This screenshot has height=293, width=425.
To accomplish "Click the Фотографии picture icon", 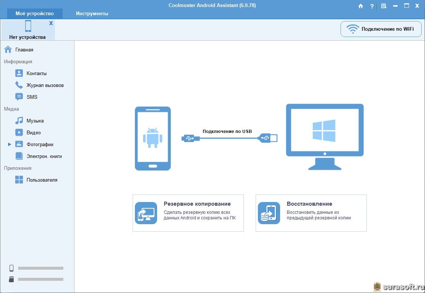I will click(19, 144).
